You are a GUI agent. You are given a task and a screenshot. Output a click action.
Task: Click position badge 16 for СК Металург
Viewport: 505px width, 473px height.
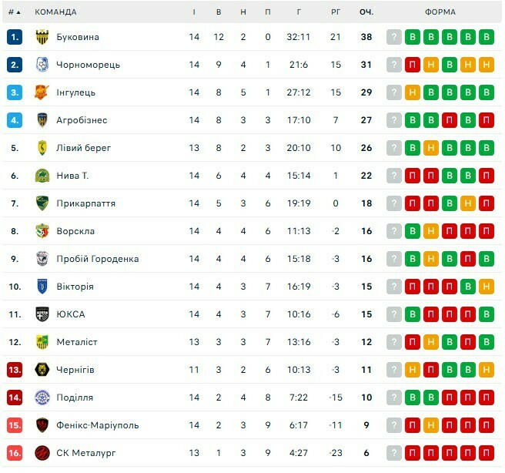pyautogui.click(x=15, y=453)
